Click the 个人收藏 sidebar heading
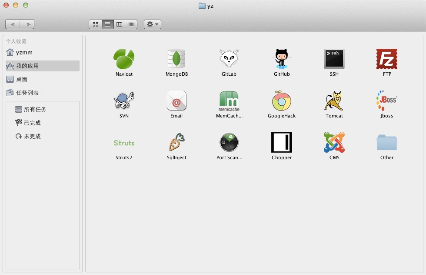This screenshot has height=275, width=426. [16, 41]
